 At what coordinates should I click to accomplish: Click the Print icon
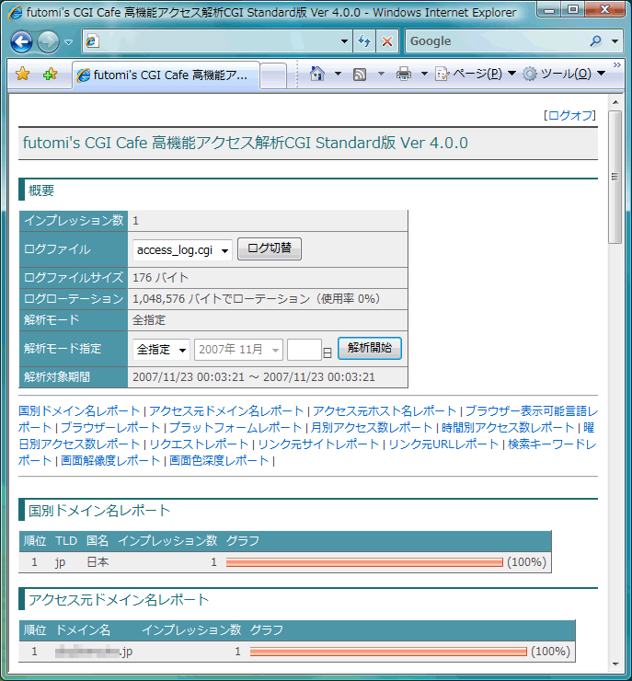(404, 74)
